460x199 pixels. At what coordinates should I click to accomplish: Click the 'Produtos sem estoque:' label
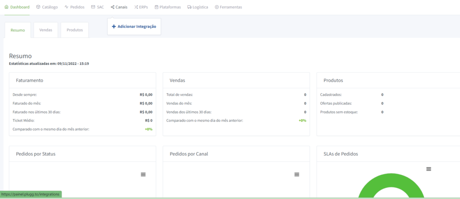click(339, 112)
